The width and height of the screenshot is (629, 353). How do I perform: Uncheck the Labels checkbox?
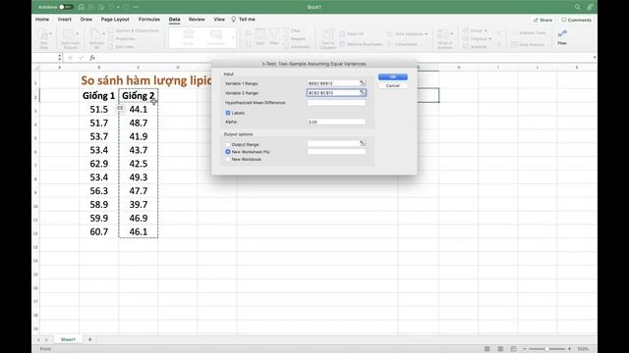(x=228, y=113)
